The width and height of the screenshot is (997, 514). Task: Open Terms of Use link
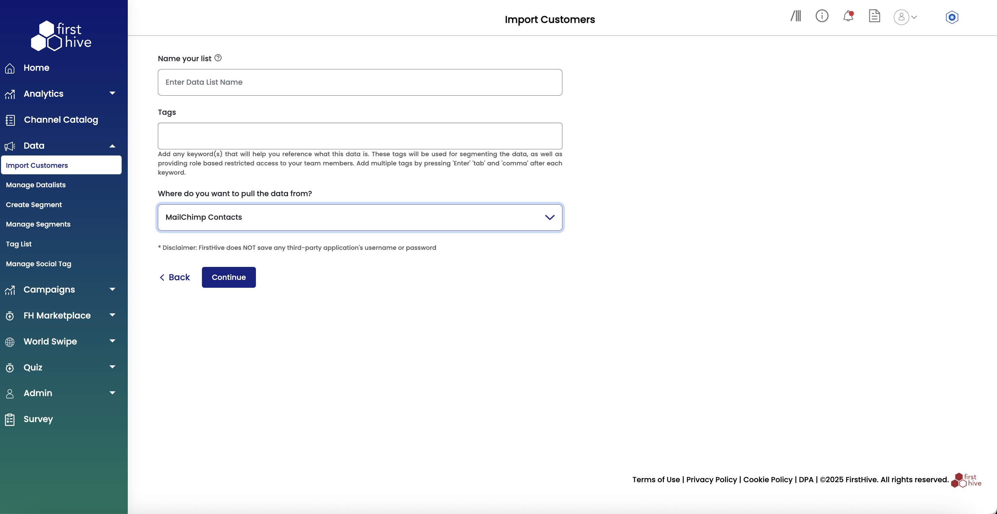click(x=656, y=480)
